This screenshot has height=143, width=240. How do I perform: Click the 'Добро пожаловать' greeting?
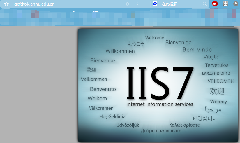[x=161, y=131]
